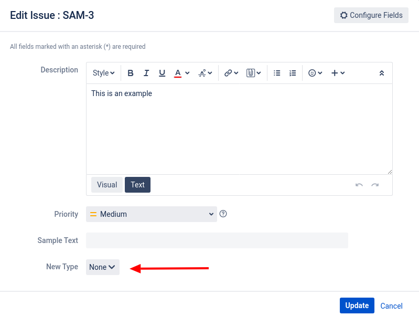The width and height of the screenshot is (419, 316).
Task: Open the insert more plus menu
Action: (x=338, y=73)
